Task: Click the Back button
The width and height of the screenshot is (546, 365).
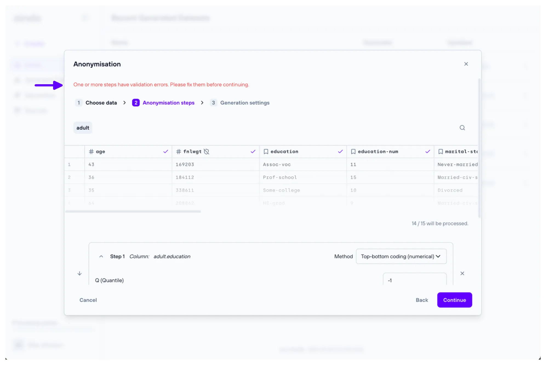Action: pos(422,300)
